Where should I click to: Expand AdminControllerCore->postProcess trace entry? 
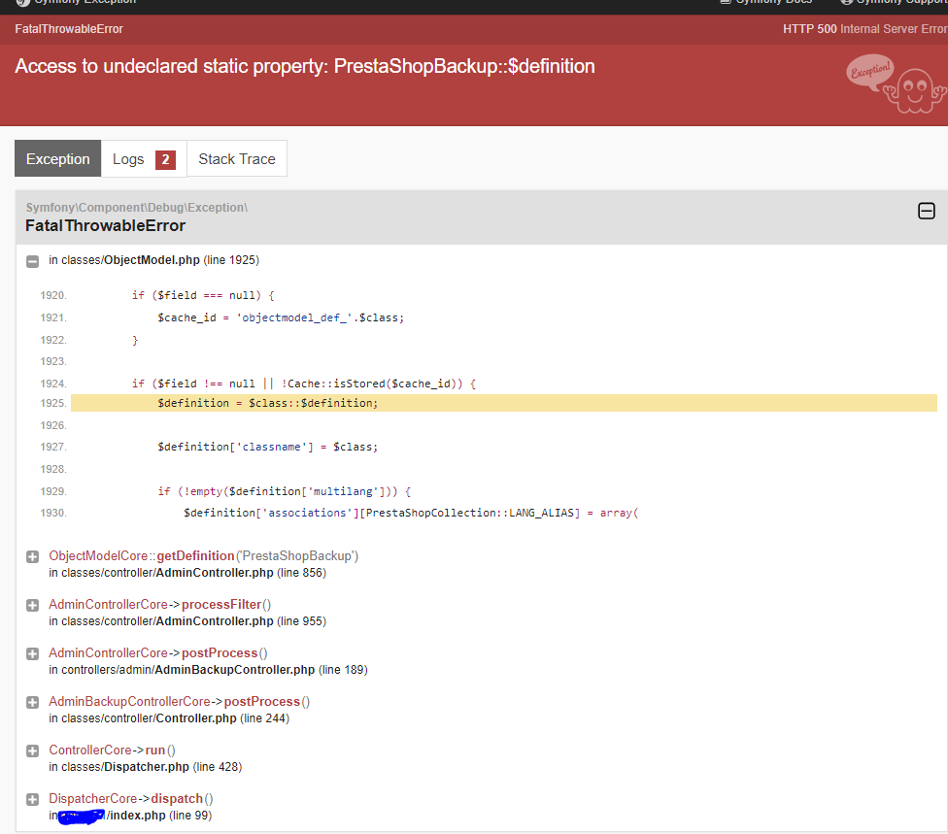pos(32,653)
